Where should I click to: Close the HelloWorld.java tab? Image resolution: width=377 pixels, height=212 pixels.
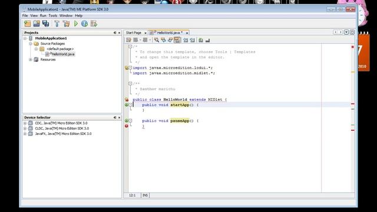pyautogui.click(x=187, y=33)
